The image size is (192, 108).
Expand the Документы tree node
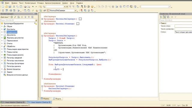(2, 35)
